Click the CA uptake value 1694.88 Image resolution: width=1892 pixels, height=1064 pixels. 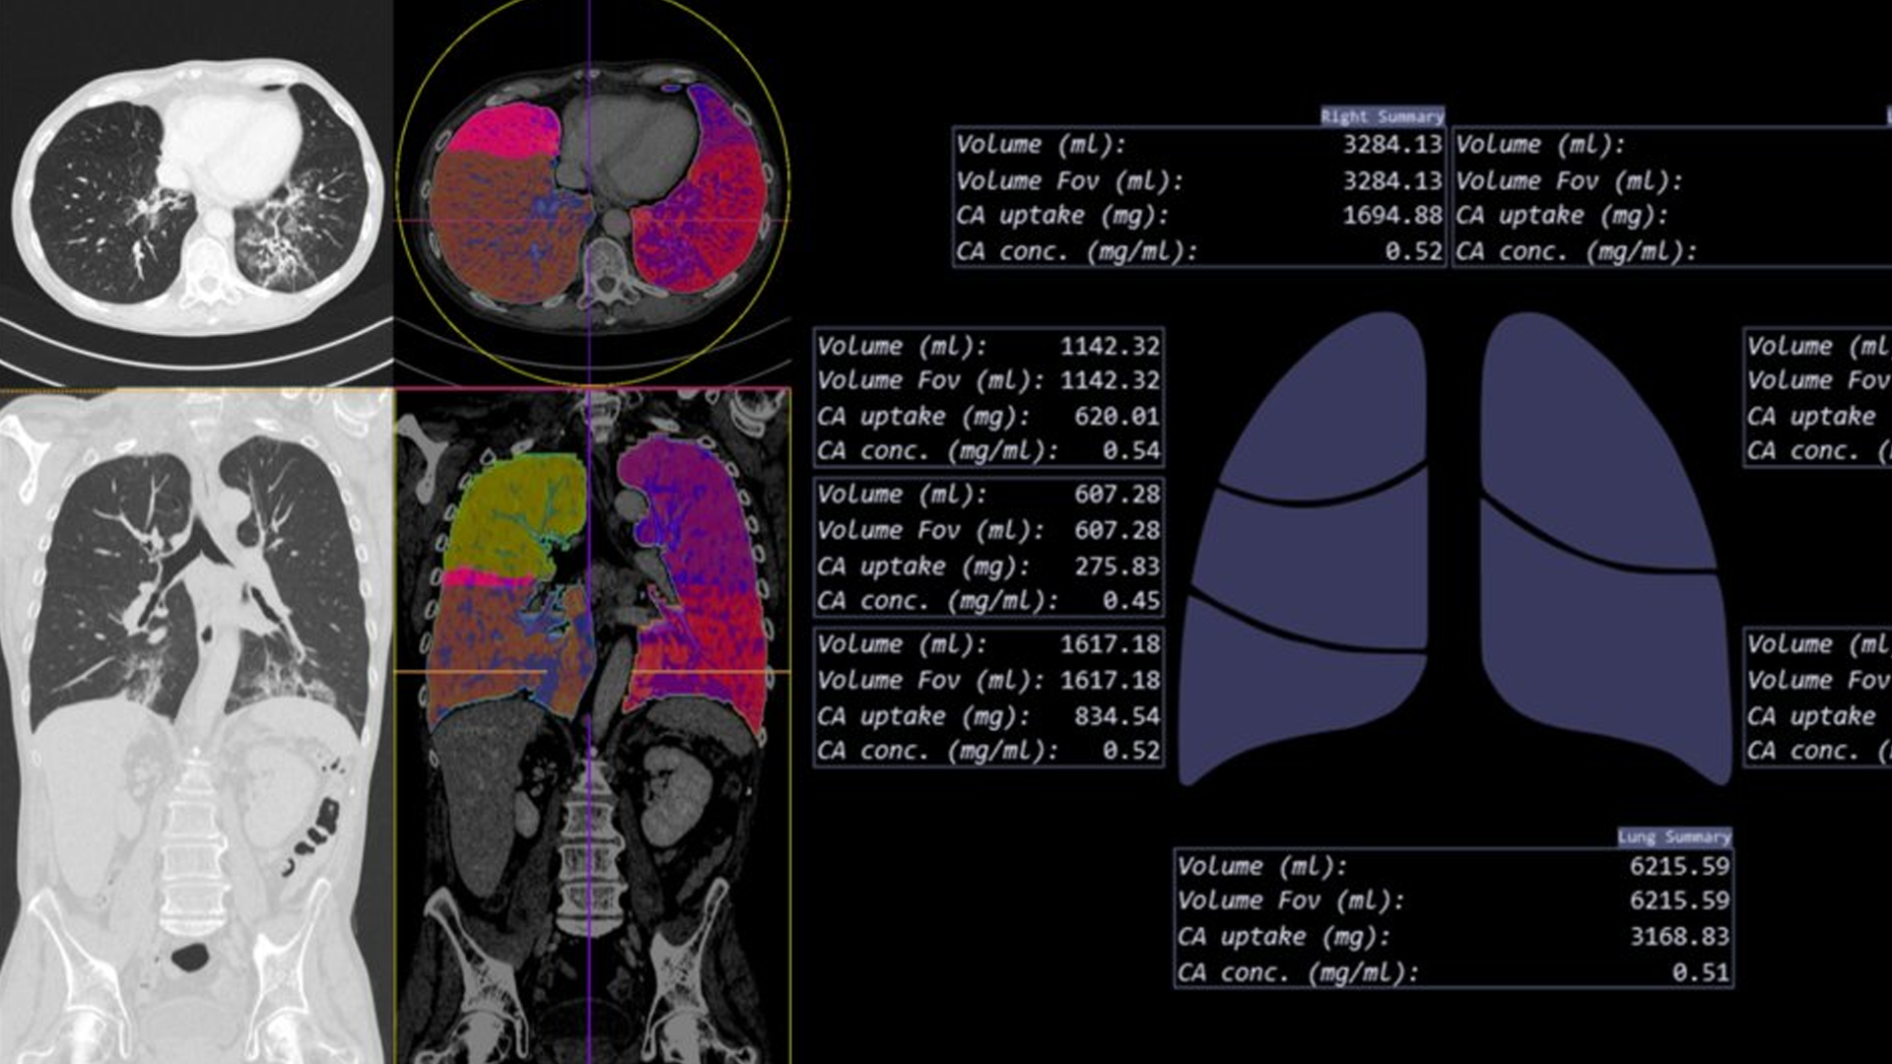pos(1391,215)
